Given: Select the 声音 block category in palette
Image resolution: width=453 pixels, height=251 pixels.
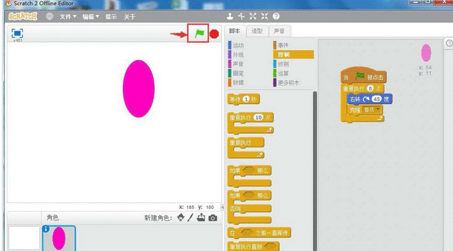Looking at the screenshot, I should click(236, 64).
